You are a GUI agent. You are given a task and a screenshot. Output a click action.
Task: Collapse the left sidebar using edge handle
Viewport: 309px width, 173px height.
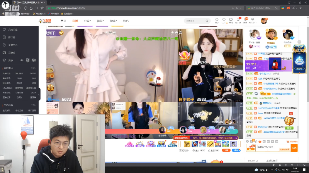point(39,95)
